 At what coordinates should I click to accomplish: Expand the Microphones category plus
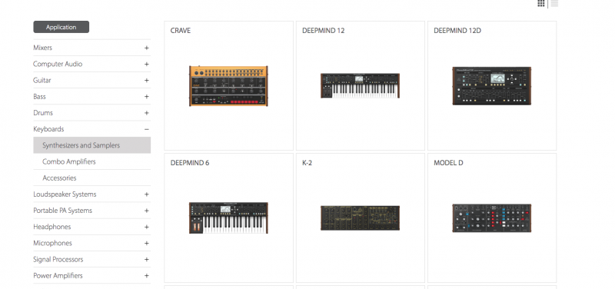click(x=147, y=243)
